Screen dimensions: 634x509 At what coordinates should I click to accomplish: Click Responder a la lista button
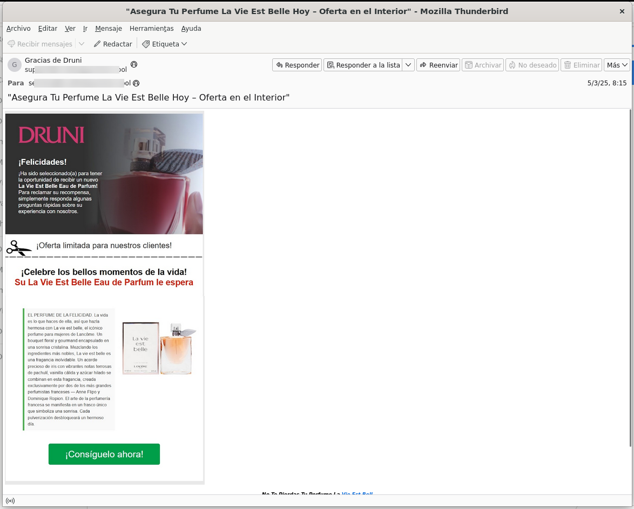tap(363, 65)
